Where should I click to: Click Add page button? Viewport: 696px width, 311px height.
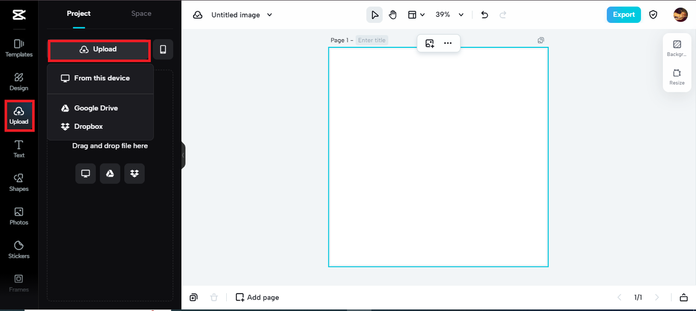click(x=257, y=297)
